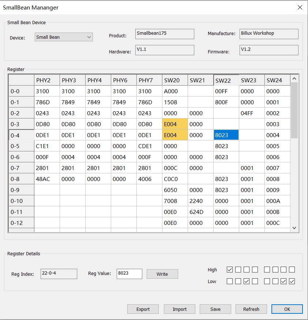This screenshot has height=320, width=308.
Task: Confirm with the OK button
Action: click(x=287, y=309)
